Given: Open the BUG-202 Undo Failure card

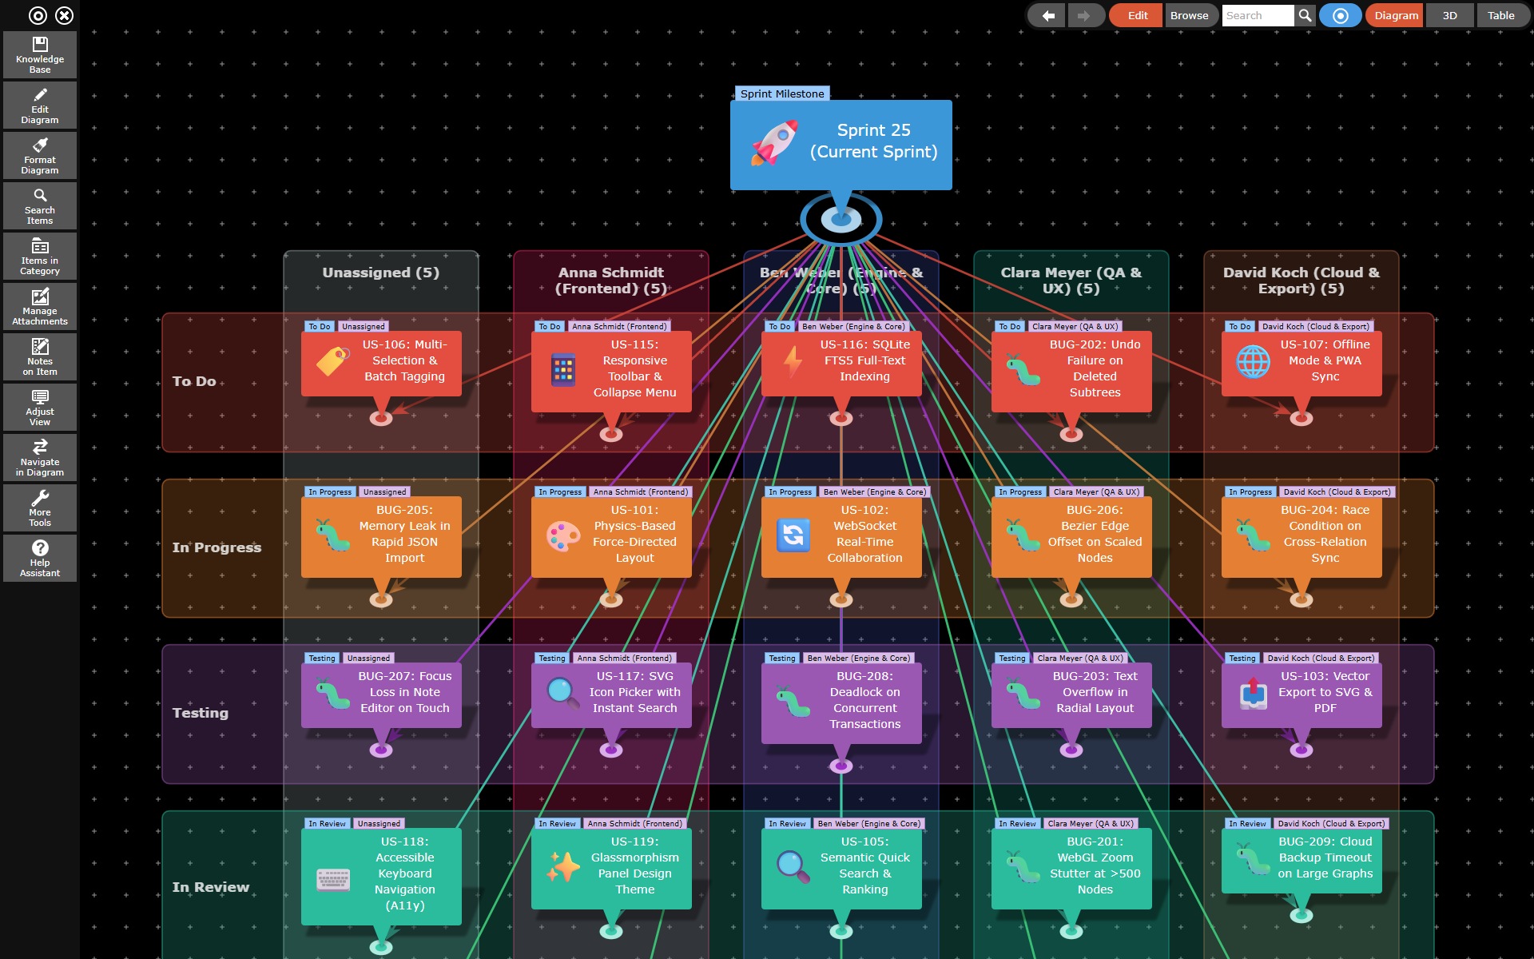Looking at the screenshot, I should (x=1071, y=371).
